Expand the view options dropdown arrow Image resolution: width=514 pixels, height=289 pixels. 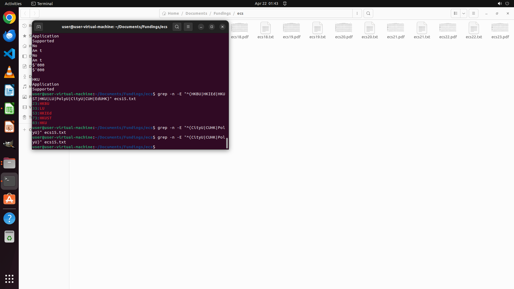click(464, 13)
